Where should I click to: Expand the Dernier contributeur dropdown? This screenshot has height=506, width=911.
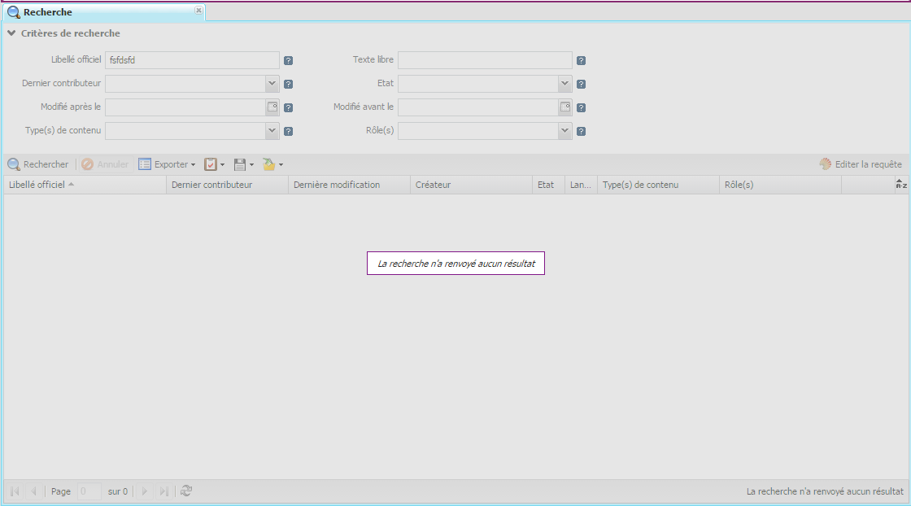[x=272, y=84]
